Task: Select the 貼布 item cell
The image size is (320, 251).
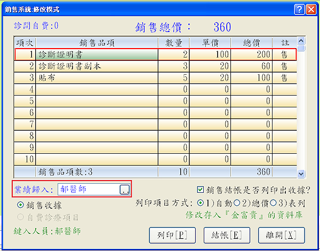Action: pos(97,78)
